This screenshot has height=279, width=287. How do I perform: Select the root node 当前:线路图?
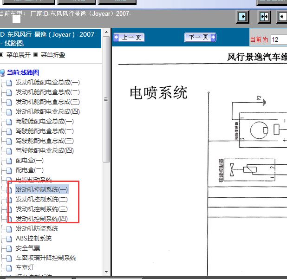(x=23, y=72)
